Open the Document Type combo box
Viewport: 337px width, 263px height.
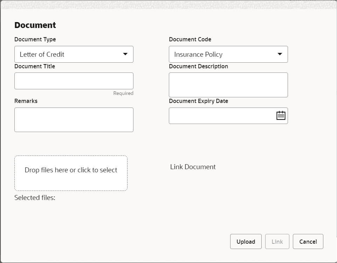74,54
